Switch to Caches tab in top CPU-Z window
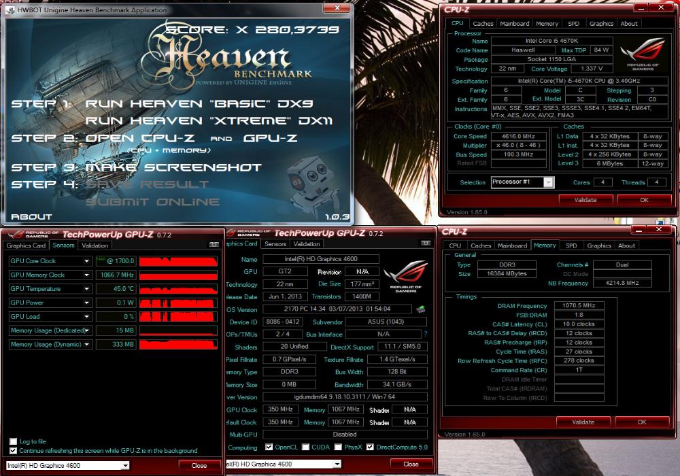The height and width of the screenshot is (476, 680). coord(483,23)
